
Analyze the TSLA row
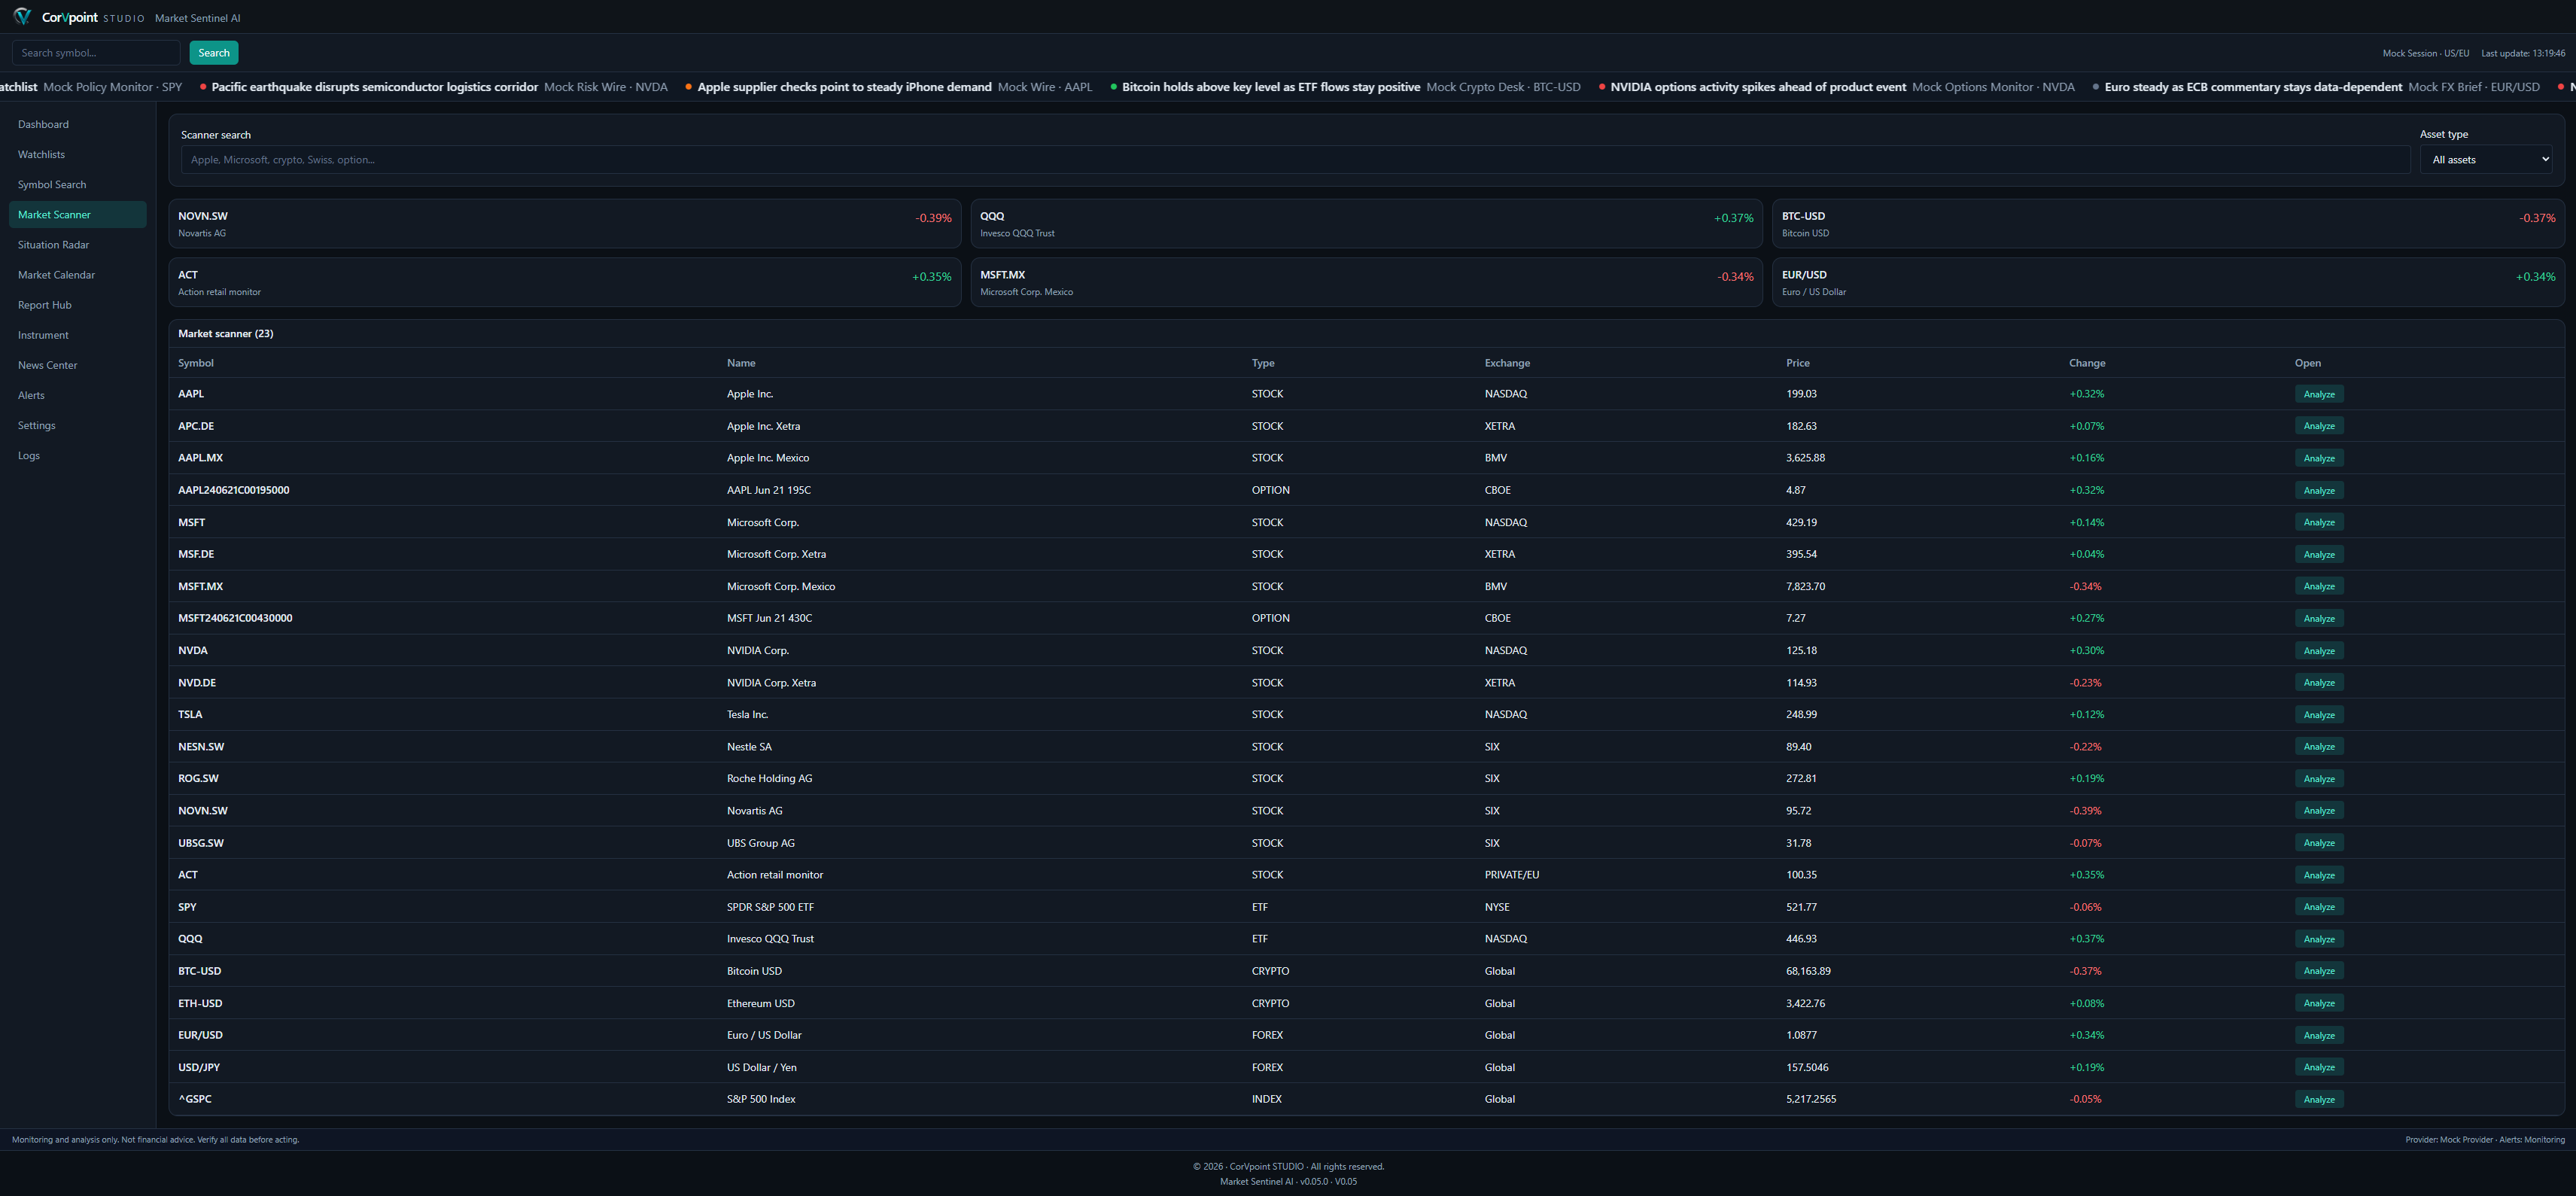2319,715
